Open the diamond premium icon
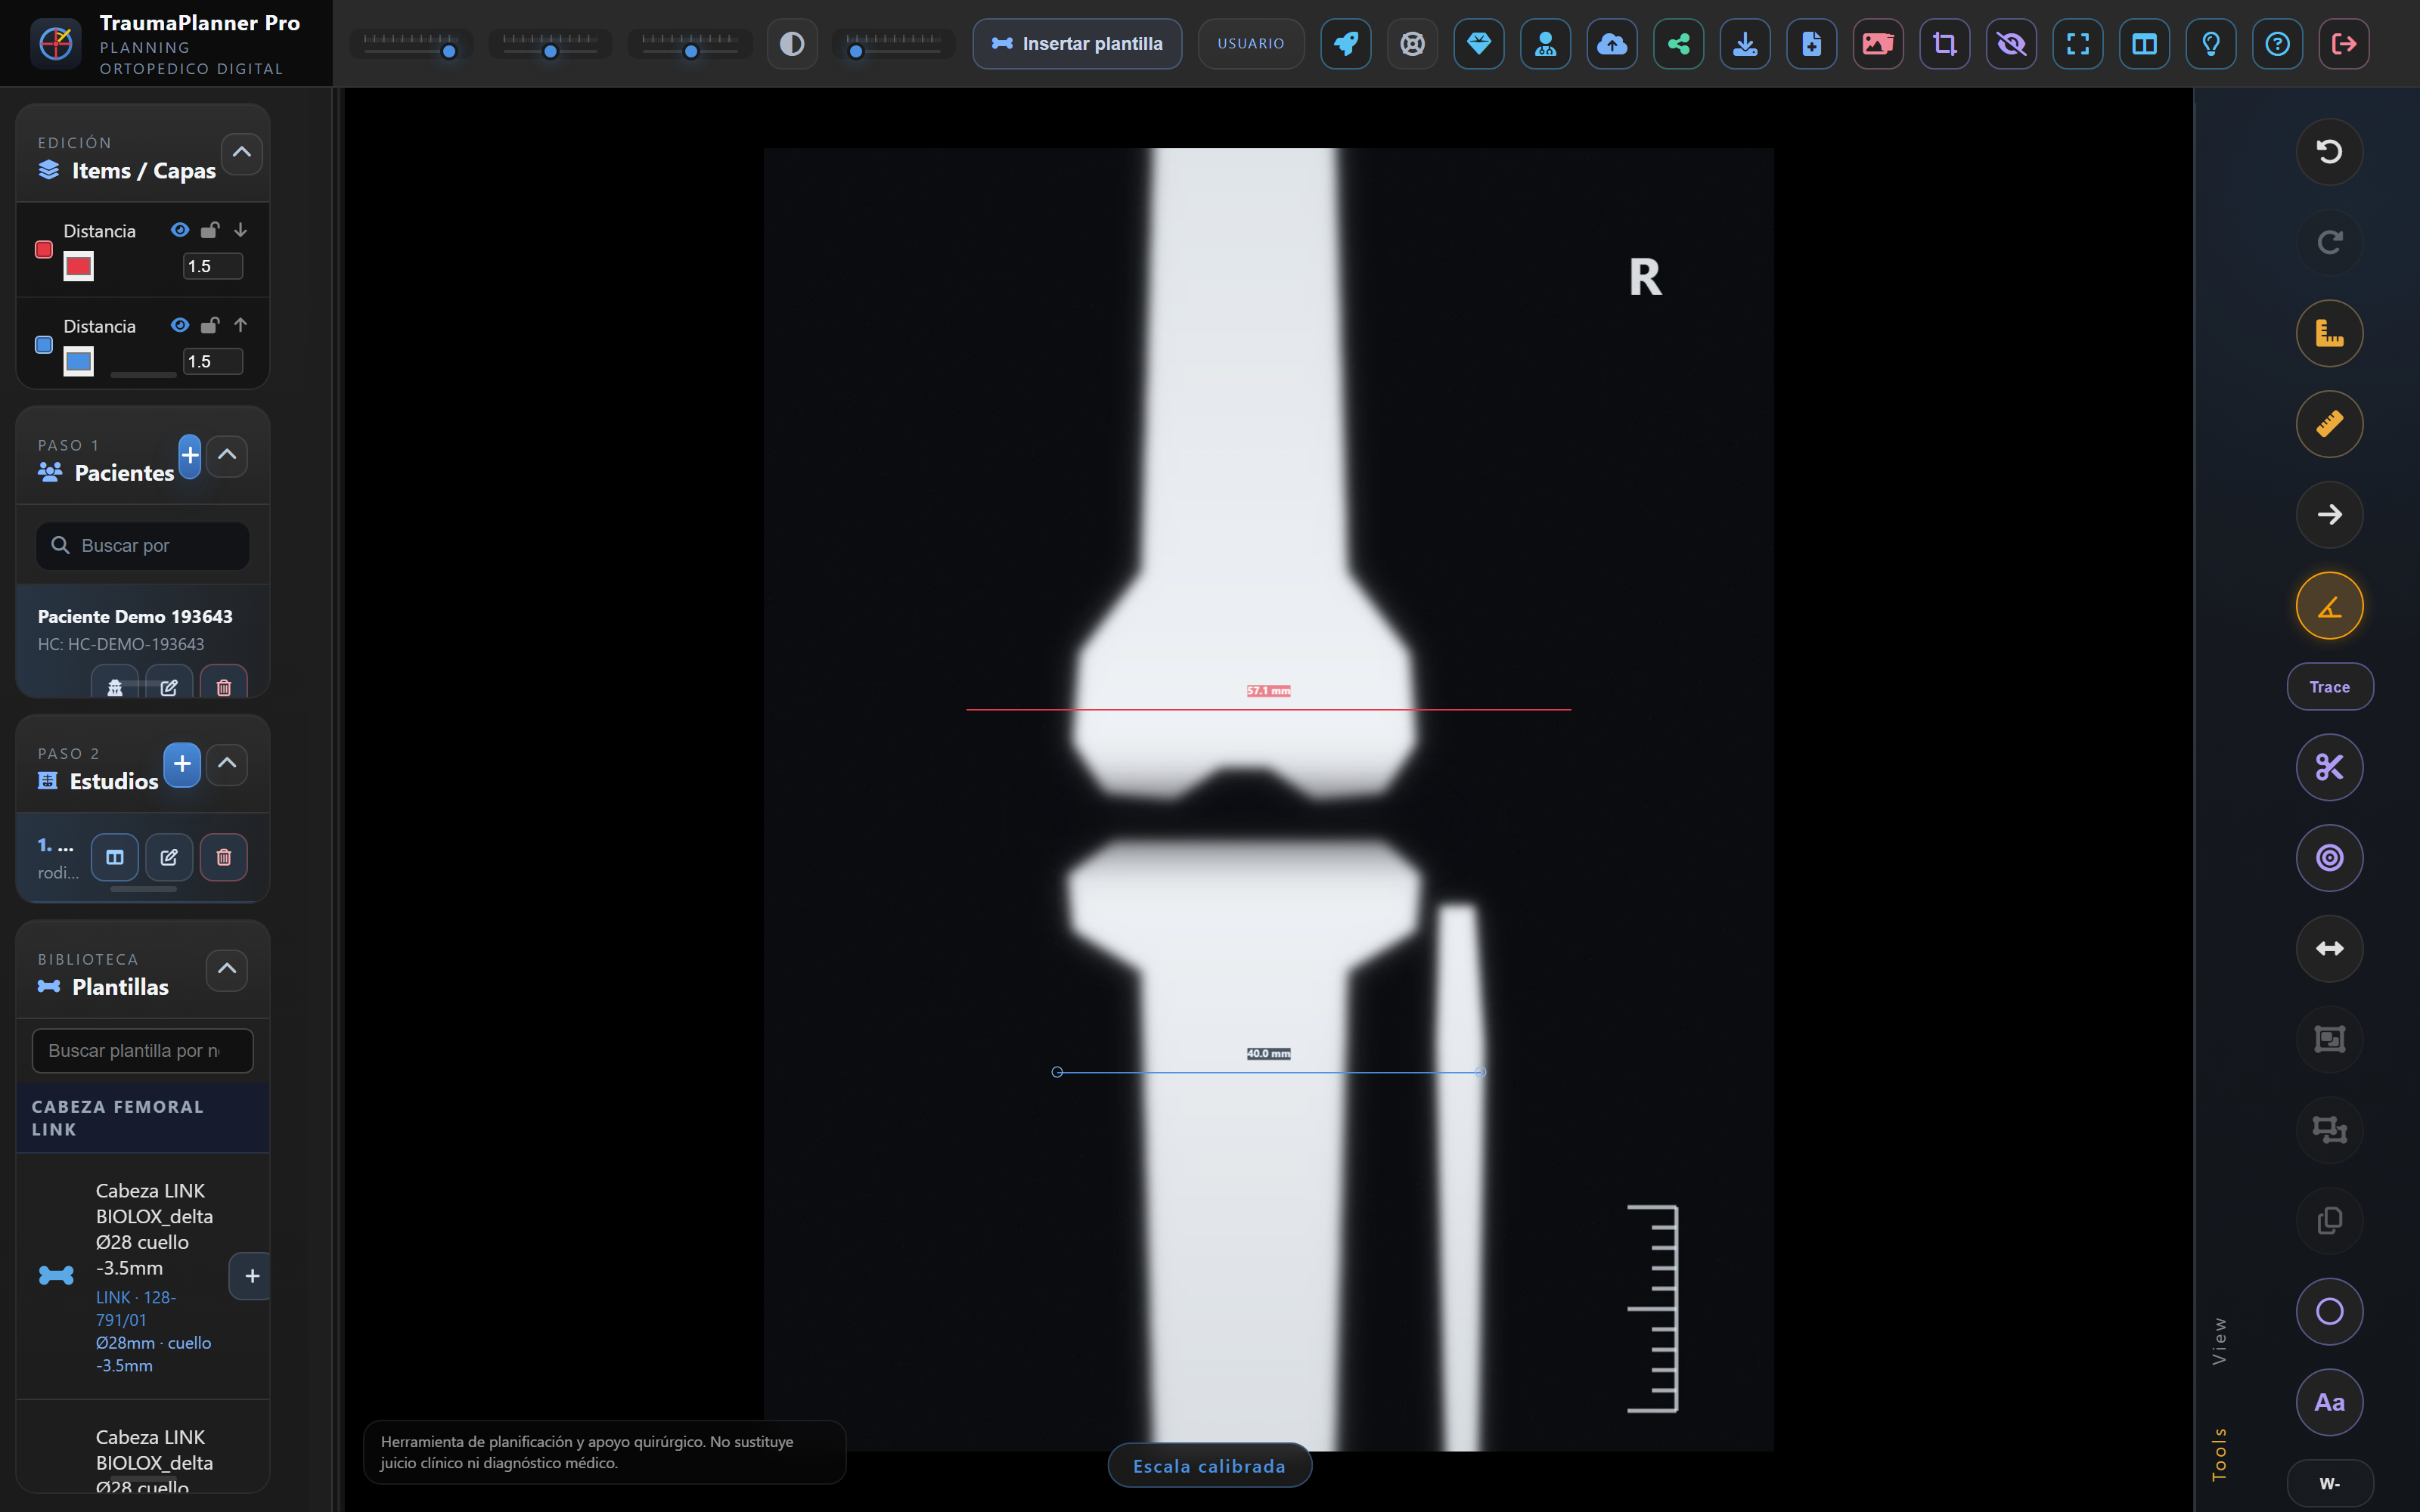This screenshot has height=1512, width=2420. click(x=1479, y=44)
